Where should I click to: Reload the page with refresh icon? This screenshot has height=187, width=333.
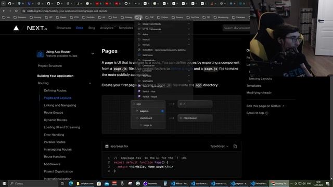click(16, 11)
